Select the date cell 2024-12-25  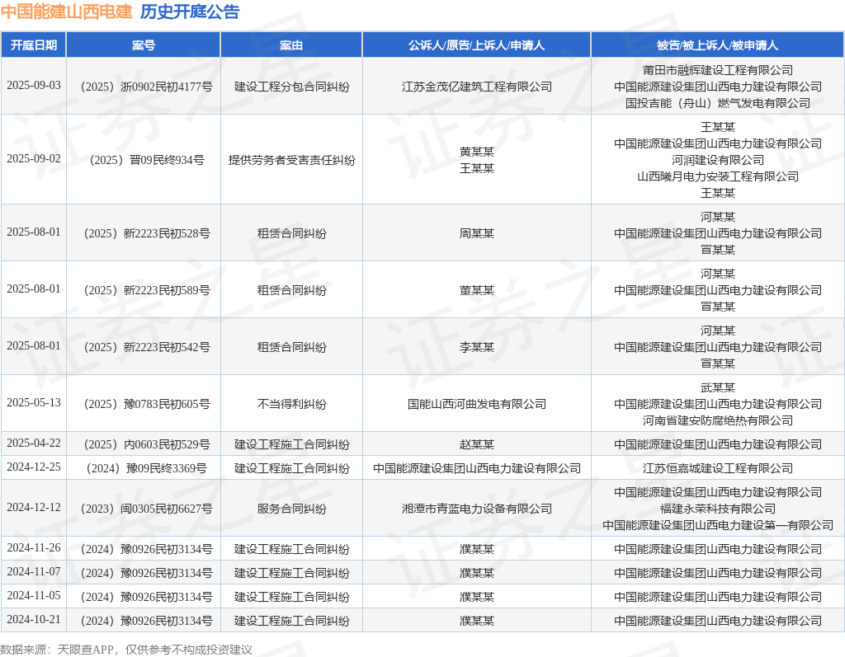(33, 467)
